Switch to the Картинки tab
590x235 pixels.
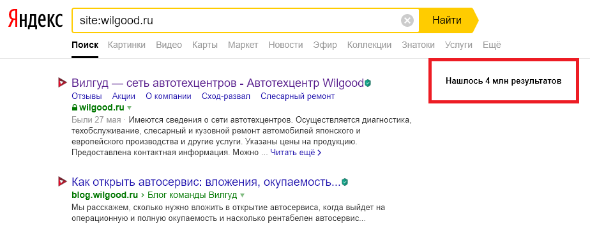click(126, 45)
